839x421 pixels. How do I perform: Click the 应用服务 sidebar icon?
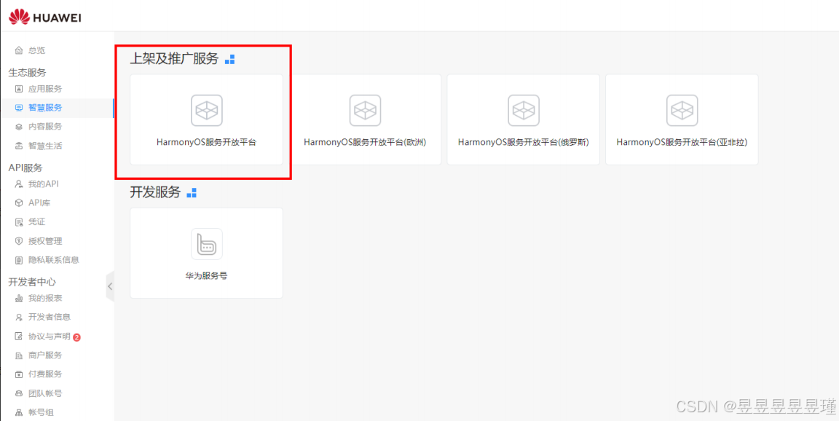[19, 88]
